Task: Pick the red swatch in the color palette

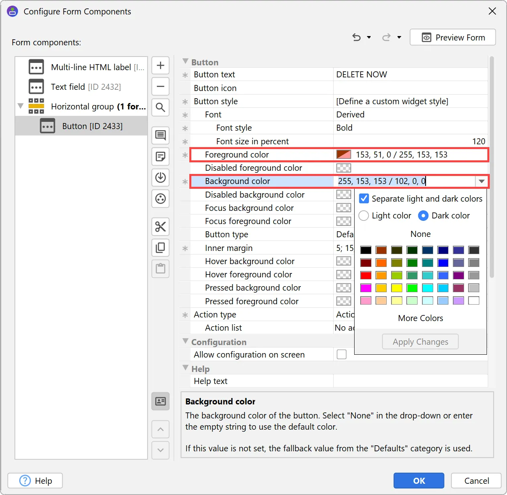Action: coord(366,275)
